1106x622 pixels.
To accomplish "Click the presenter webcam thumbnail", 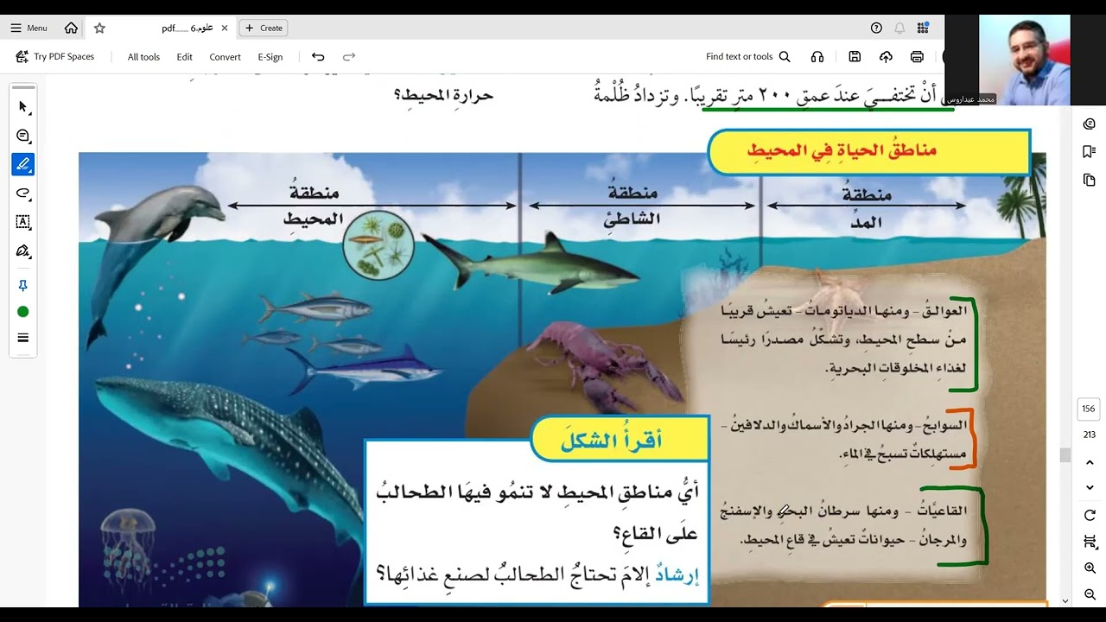I will [x=1024, y=60].
